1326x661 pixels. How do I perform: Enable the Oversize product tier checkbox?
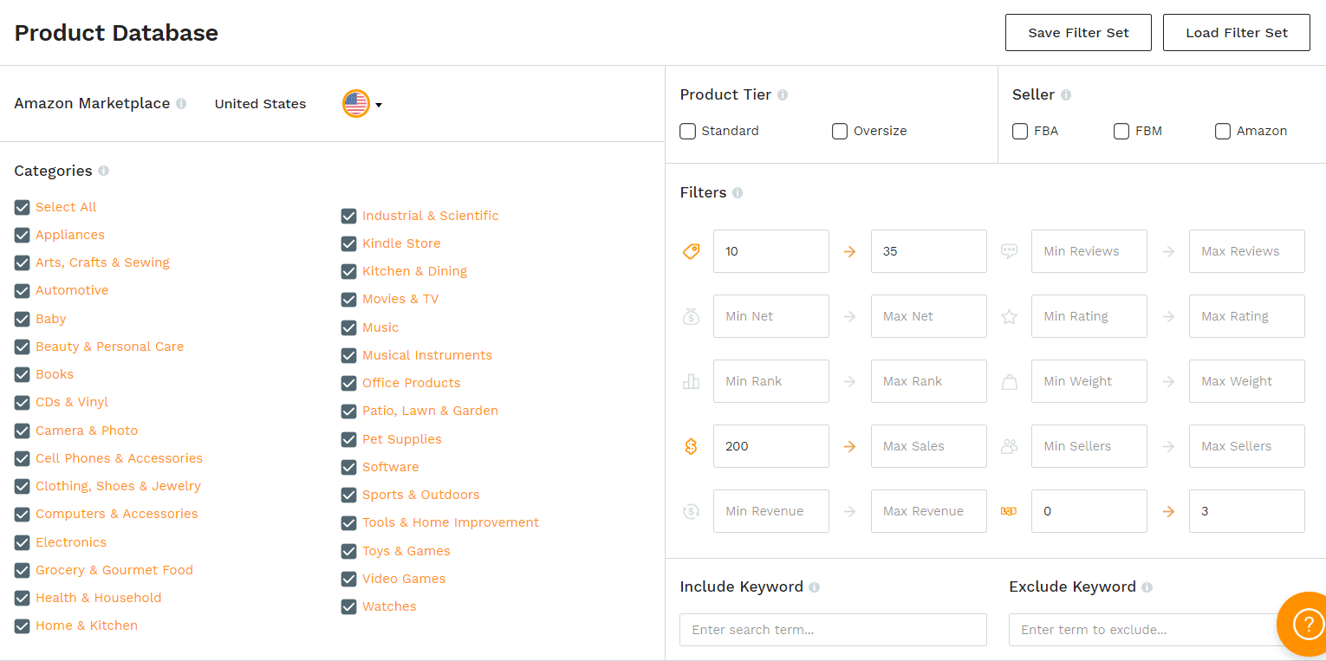839,131
